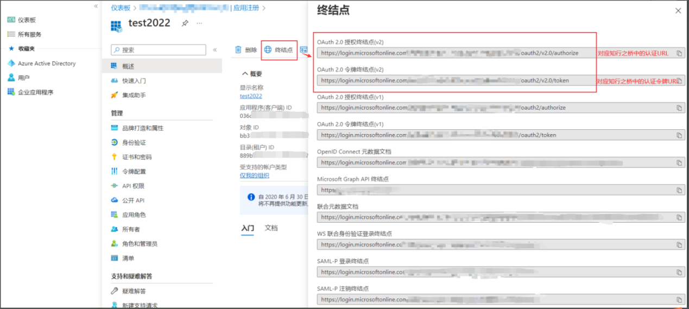Copy OpenID Connect 元数据文档 URL
Image resolution: width=689 pixels, height=309 pixels.
coord(679,162)
